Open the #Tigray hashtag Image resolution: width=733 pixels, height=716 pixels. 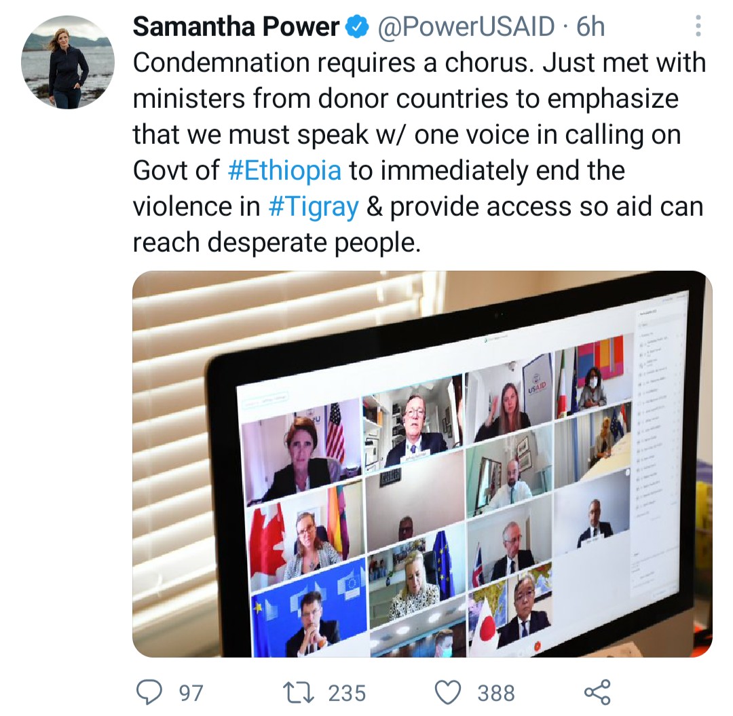click(314, 206)
